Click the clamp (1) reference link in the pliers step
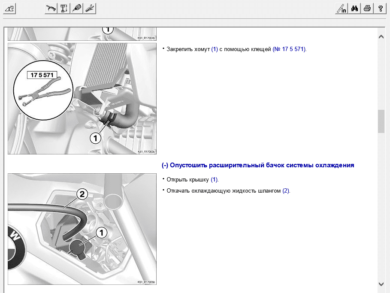Screen dimensions: 390x293 [x=215, y=49]
